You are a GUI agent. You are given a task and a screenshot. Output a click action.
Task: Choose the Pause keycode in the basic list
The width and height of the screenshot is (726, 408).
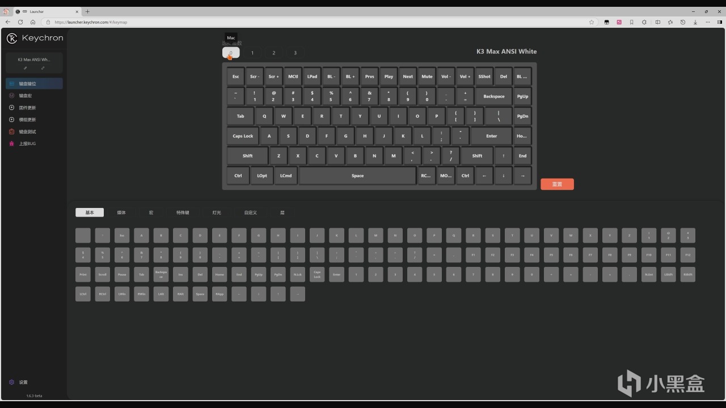pos(122,274)
